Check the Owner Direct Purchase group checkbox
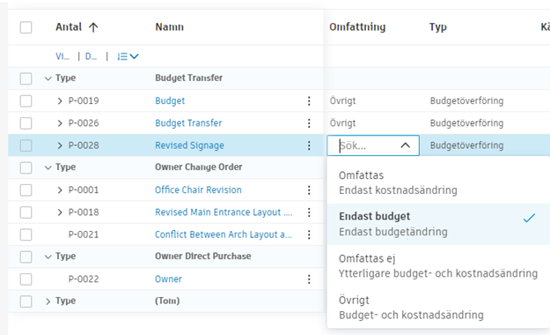Screen dimensions: 550x335 pos(26,257)
